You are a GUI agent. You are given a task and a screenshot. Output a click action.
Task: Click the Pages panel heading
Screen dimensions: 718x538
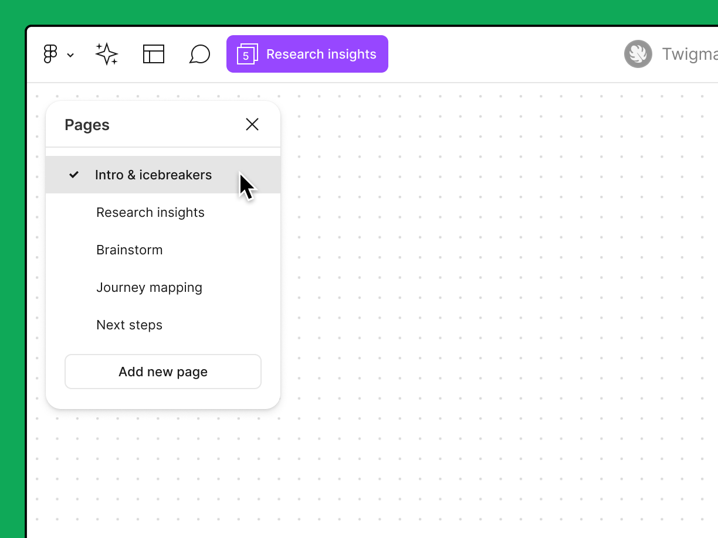pyautogui.click(x=87, y=124)
